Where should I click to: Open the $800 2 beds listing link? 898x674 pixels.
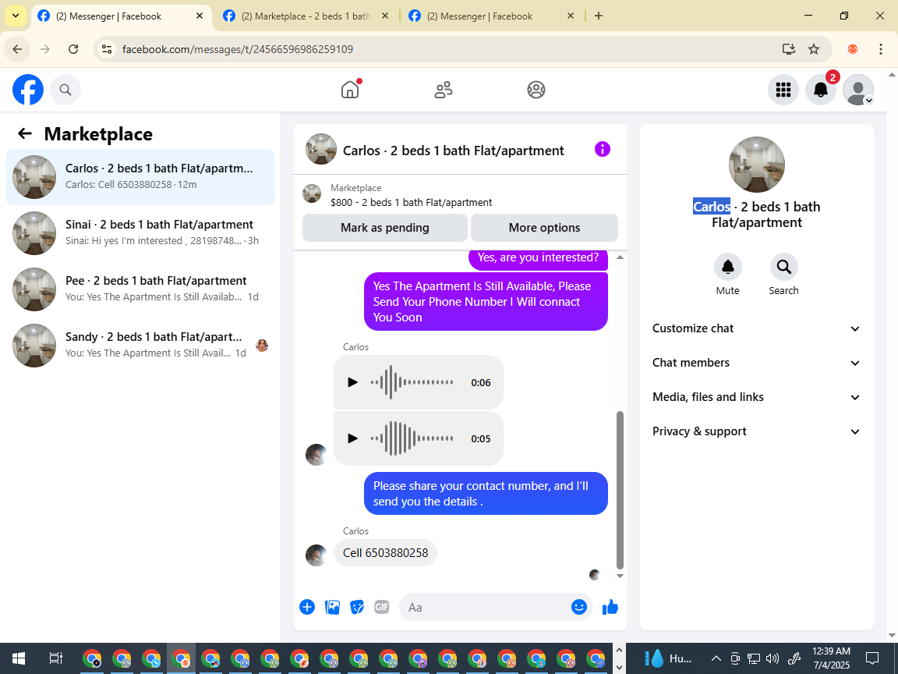(411, 202)
